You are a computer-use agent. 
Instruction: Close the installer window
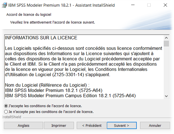[165, 5]
